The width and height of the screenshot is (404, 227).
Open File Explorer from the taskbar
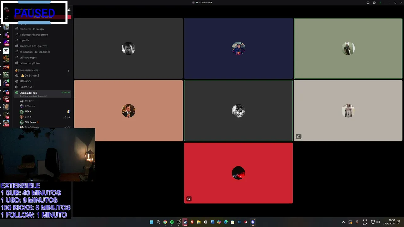click(199, 222)
